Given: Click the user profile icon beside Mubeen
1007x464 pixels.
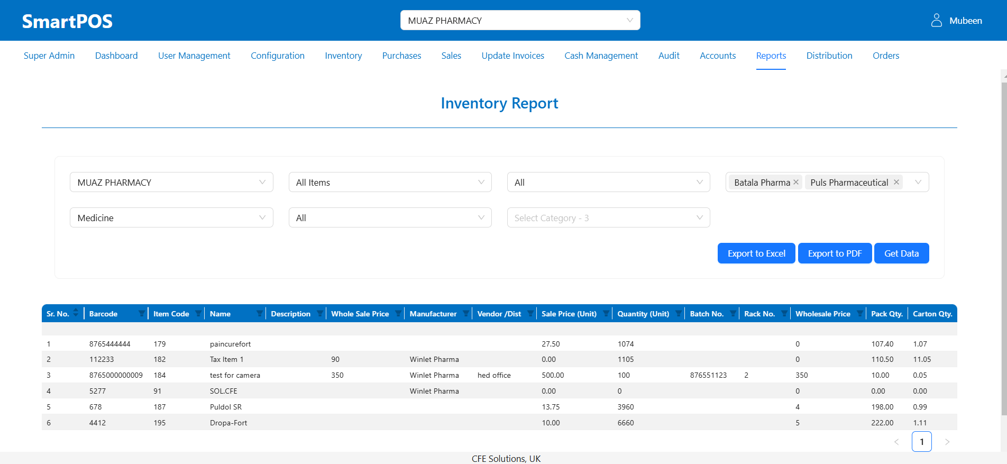Looking at the screenshot, I should point(936,21).
